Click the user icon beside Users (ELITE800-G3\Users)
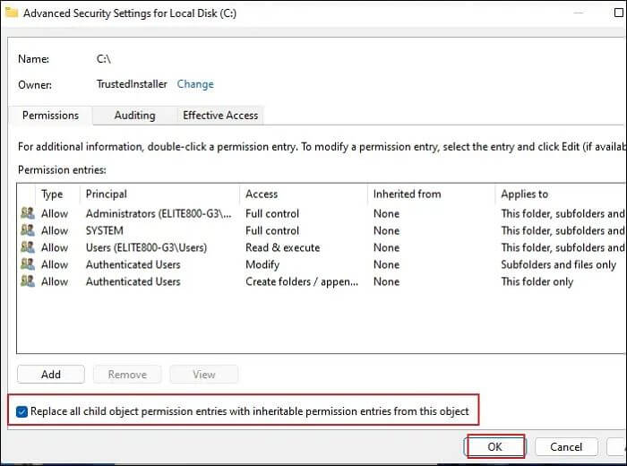This screenshot has width=627, height=466. pyautogui.click(x=27, y=248)
